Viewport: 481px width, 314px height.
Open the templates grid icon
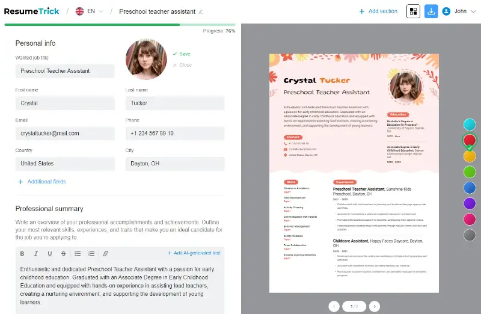click(413, 11)
